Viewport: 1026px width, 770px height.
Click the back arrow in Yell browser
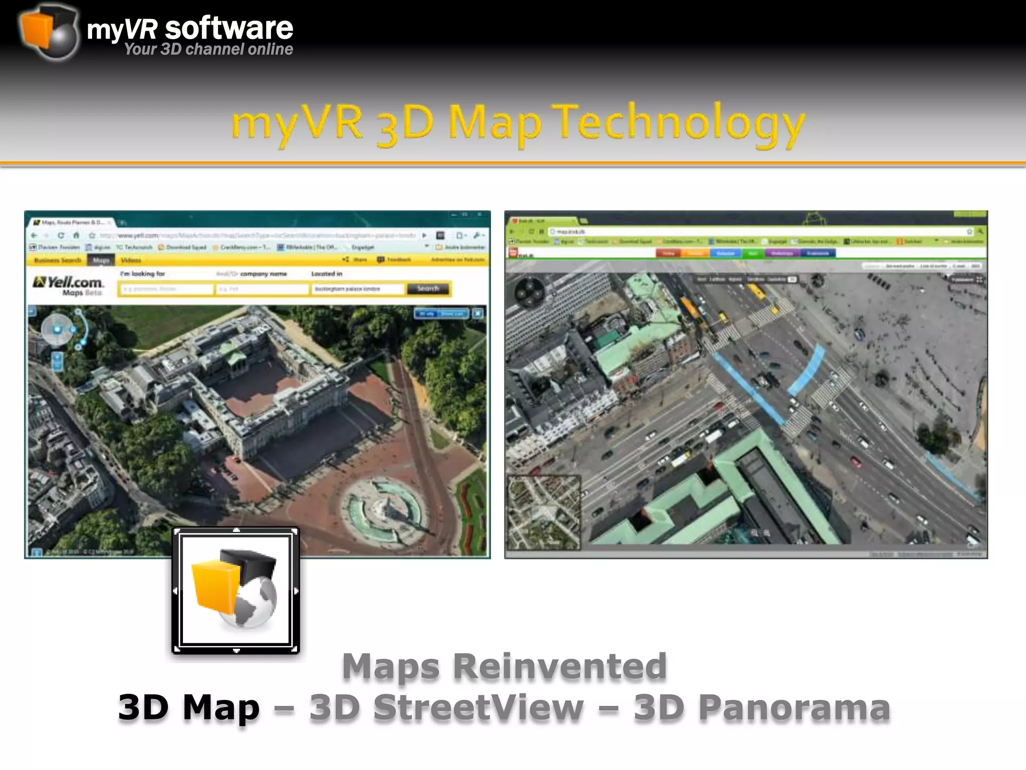pyautogui.click(x=34, y=235)
